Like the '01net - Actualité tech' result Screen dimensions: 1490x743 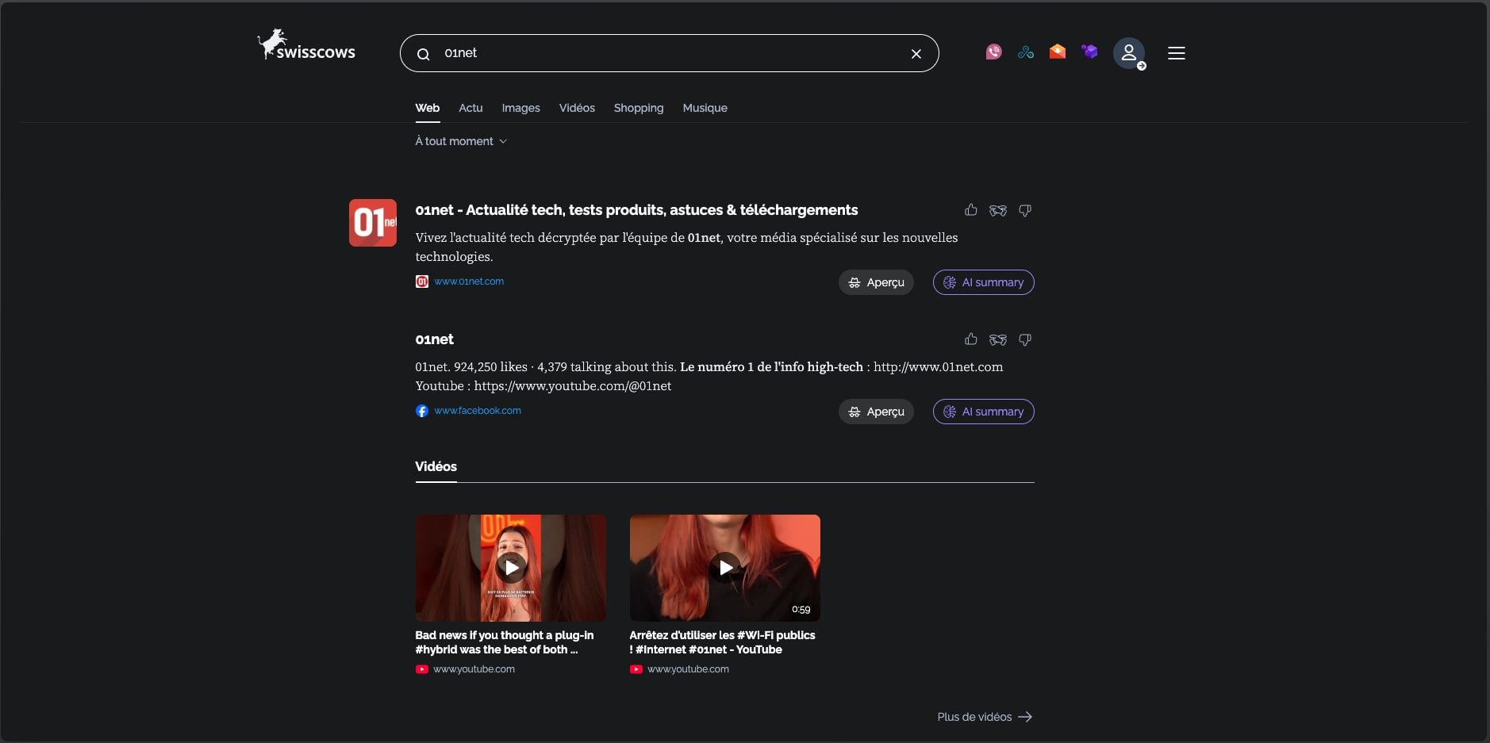click(x=971, y=210)
